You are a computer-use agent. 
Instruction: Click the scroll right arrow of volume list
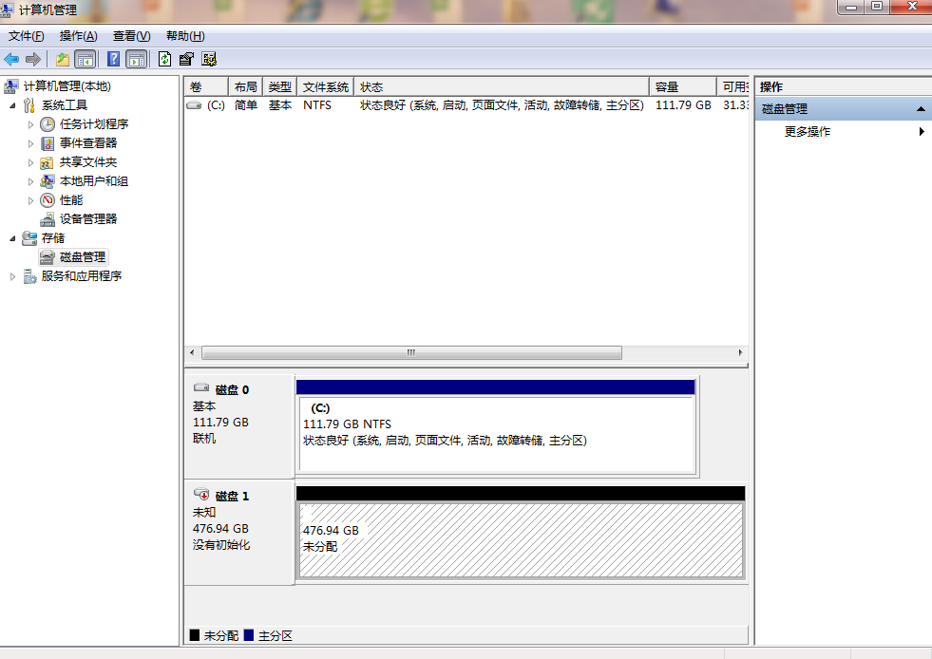tap(740, 353)
